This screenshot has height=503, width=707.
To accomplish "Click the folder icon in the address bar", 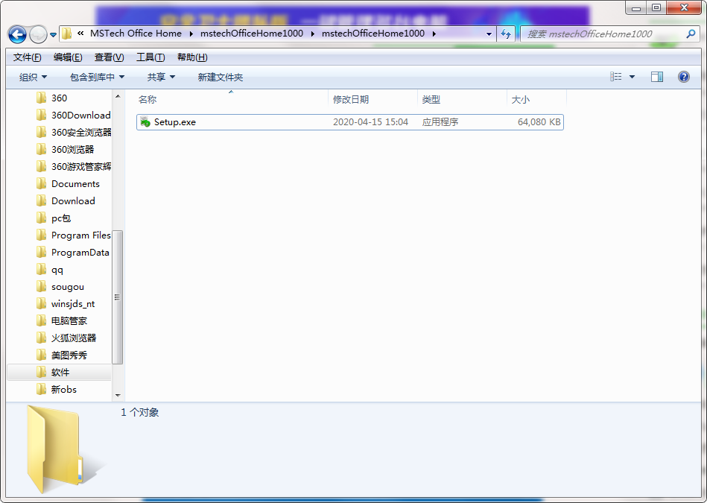I will point(67,34).
